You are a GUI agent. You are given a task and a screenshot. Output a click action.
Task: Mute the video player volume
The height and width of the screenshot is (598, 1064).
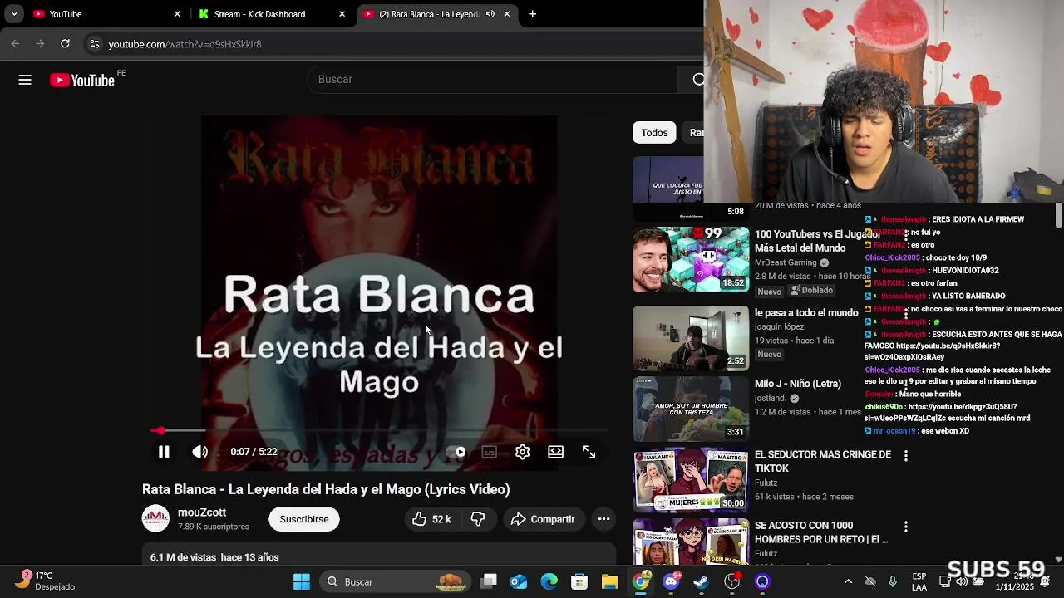point(200,452)
